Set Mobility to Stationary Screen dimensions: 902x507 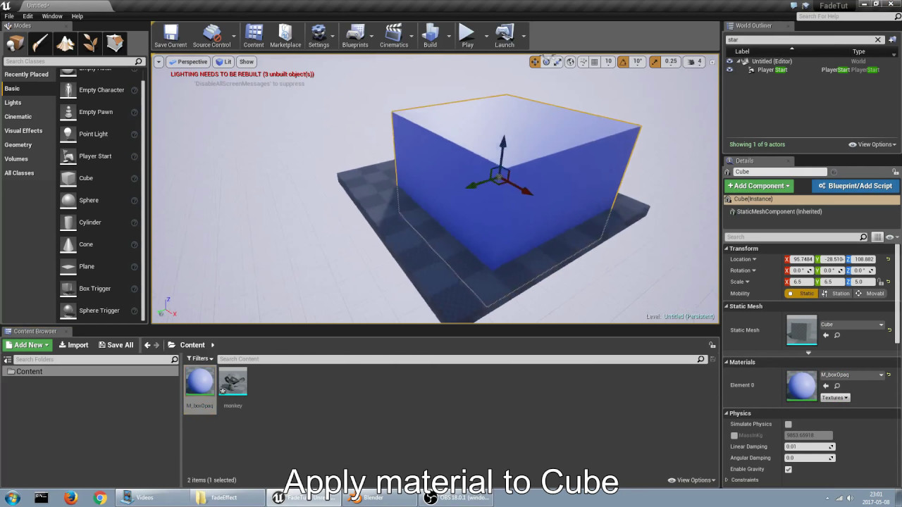click(x=836, y=293)
